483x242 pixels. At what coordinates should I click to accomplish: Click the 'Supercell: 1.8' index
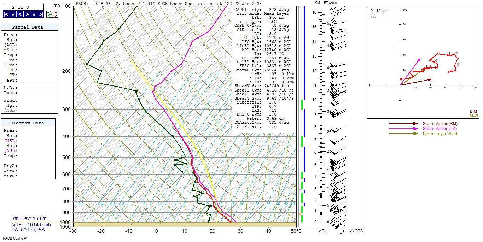pos(257,102)
